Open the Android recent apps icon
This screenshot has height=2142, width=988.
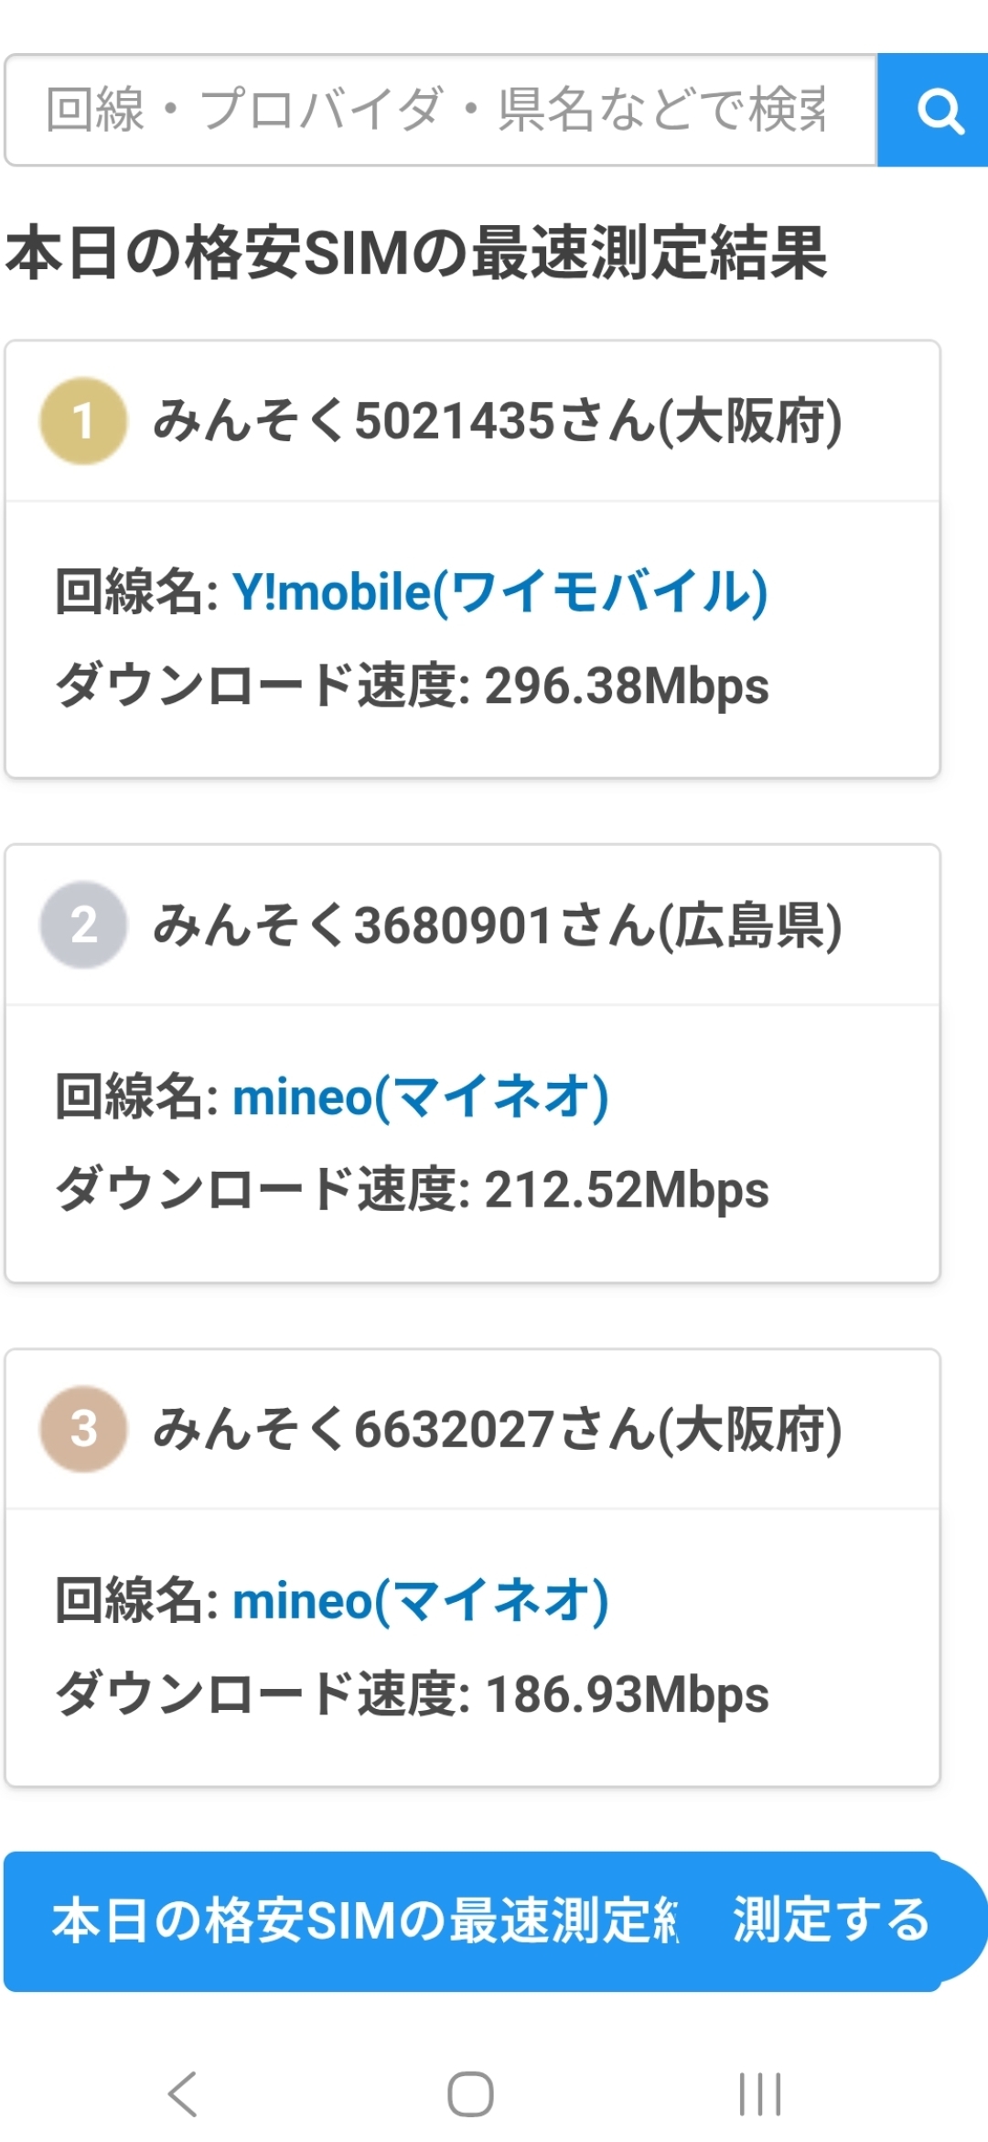coord(759,2094)
